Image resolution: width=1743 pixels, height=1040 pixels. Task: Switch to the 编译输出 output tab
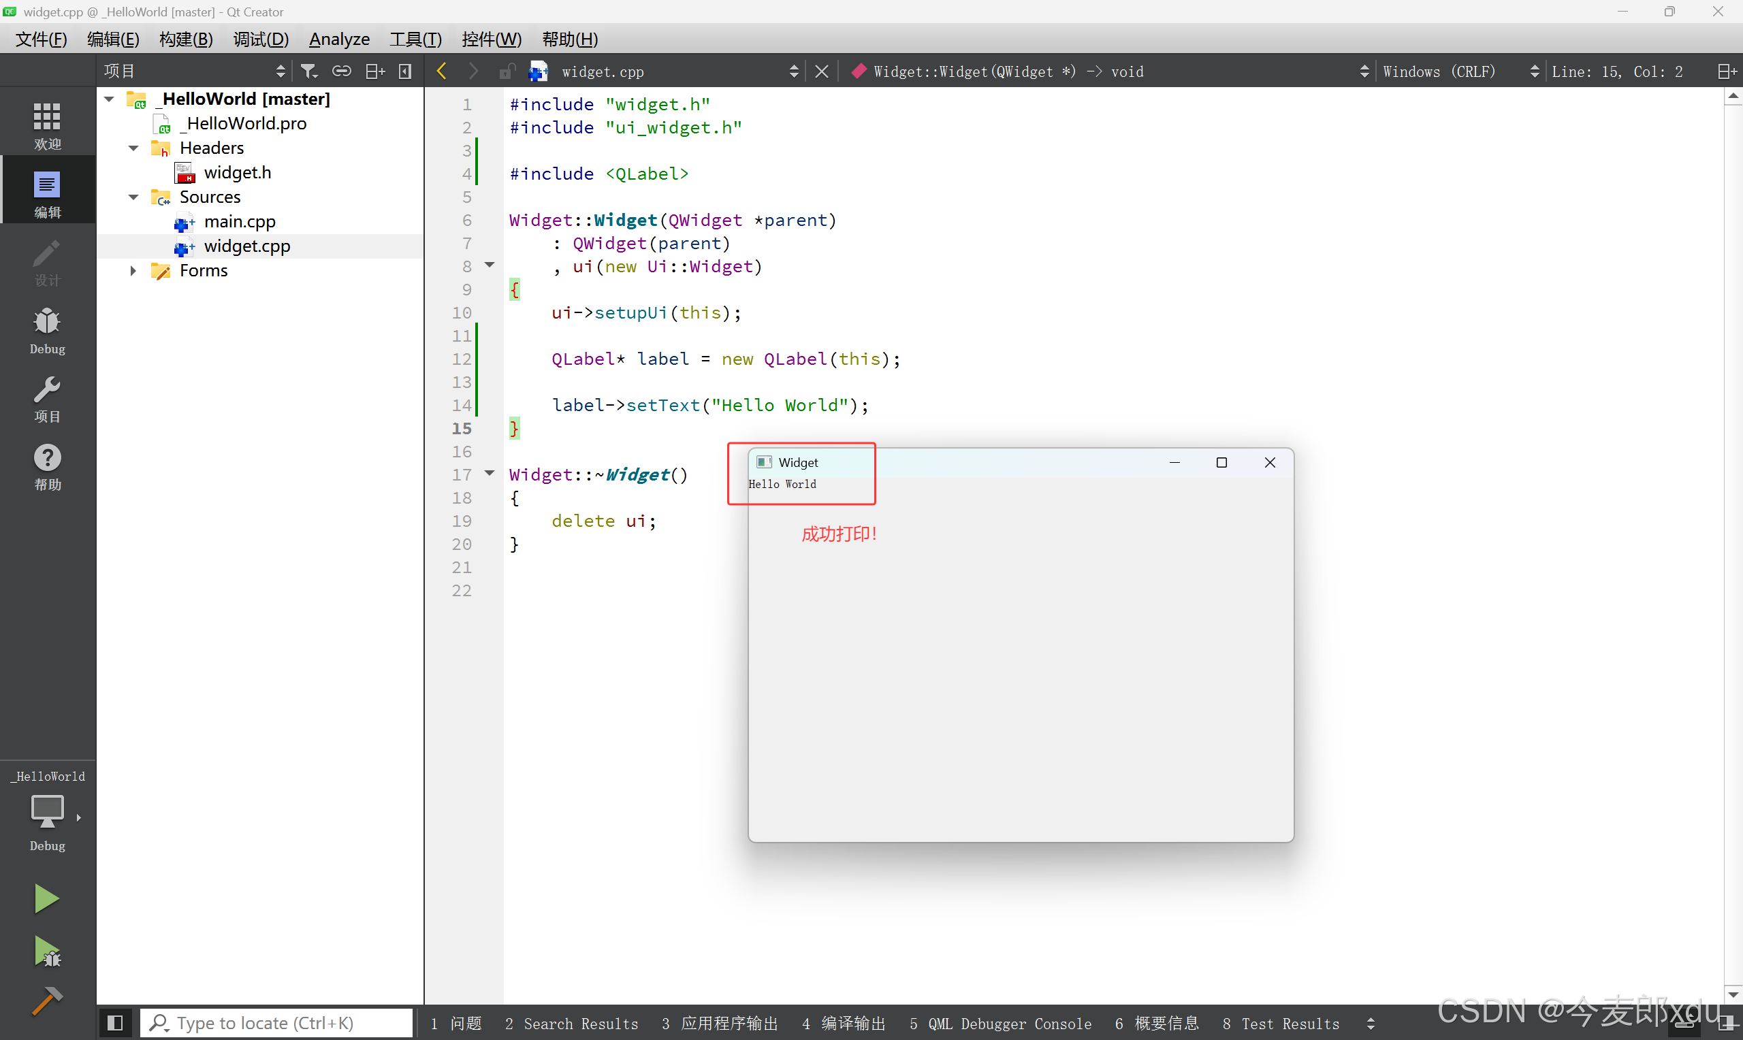coord(844,1023)
